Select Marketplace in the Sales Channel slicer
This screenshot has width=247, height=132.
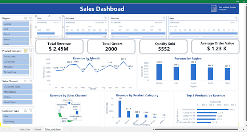pyautogui.click(x=17, y=92)
